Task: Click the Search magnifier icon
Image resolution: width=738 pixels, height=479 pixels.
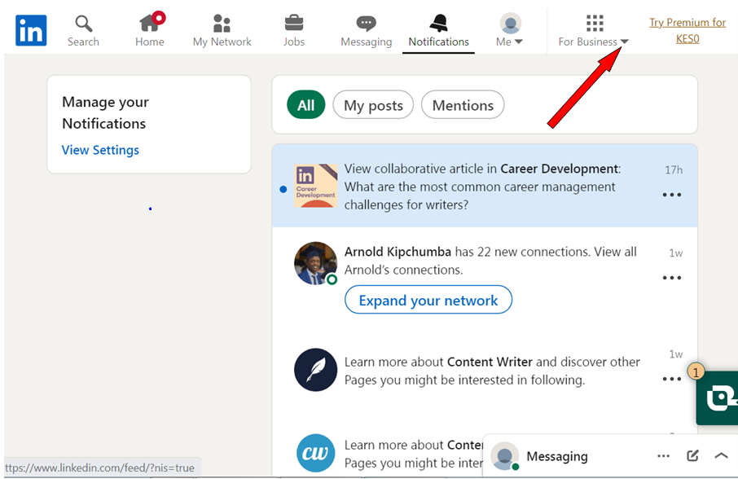Action: pyautogui.click(x=81, y=23)
